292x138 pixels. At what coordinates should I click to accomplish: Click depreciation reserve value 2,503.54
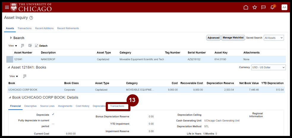tap(229, 90)
